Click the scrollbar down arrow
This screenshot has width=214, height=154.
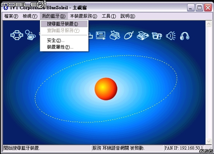(208, 141)
